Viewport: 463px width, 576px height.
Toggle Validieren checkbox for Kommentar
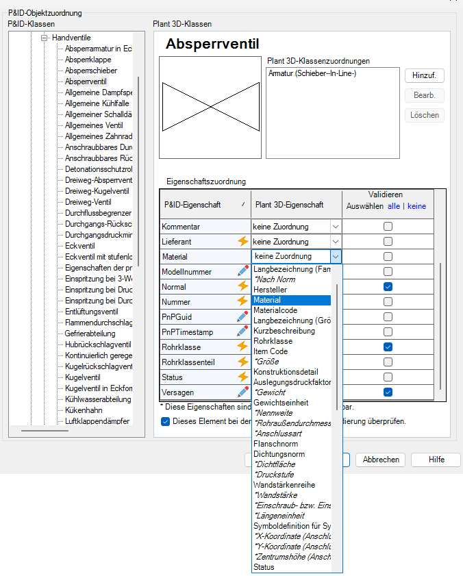click(388, 226)
